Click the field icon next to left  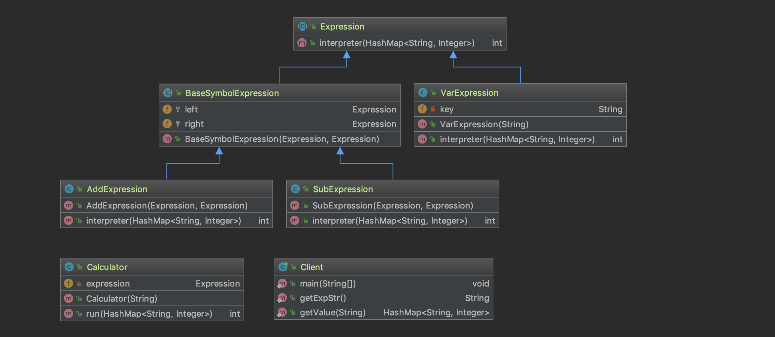[167, 109]
